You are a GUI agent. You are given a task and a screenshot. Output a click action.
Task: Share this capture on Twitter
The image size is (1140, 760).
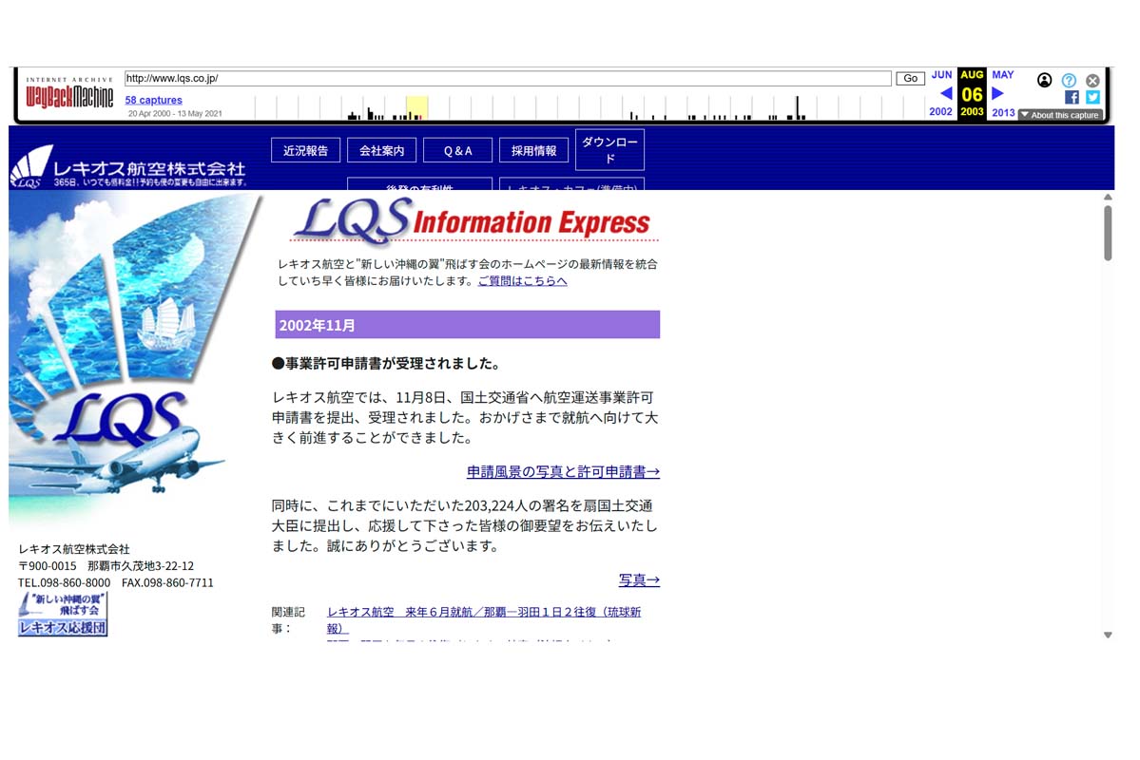[x=1092, y=96]
